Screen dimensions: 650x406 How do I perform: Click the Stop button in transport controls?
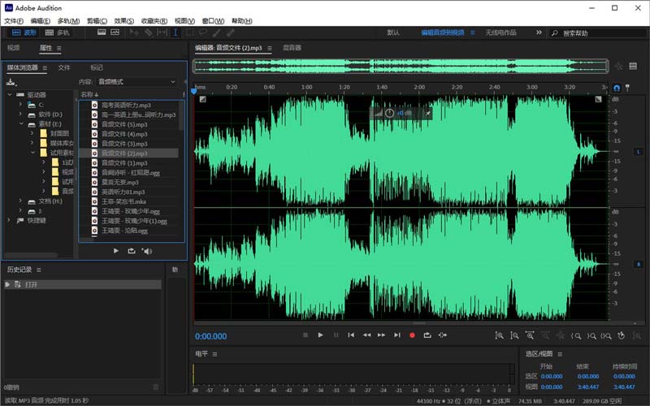coord(305,335)
